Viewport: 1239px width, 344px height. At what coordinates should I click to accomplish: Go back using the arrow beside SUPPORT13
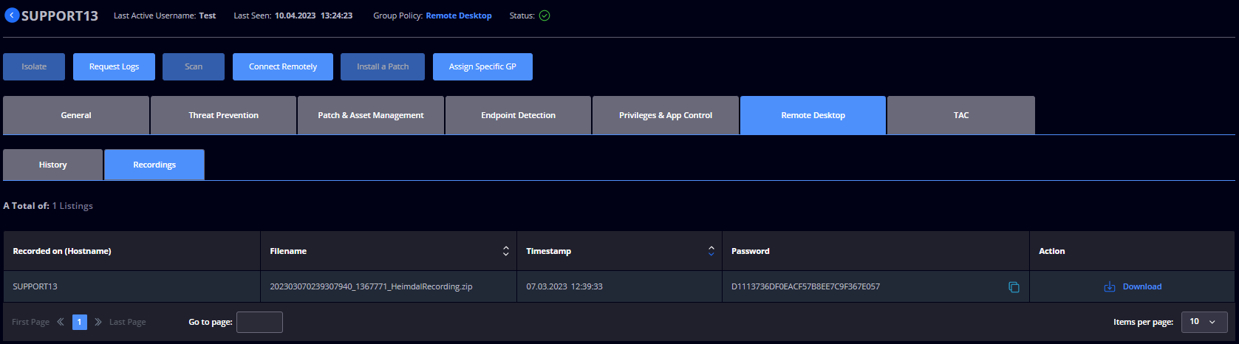tap(12, 16)
